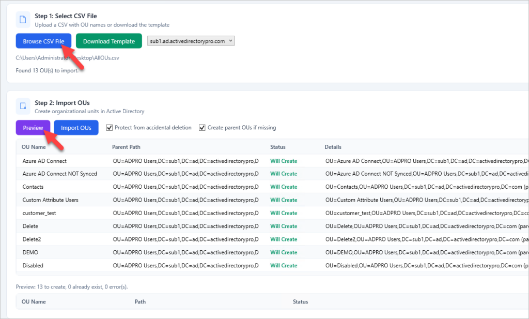Click the Import OUs button
529x319 pixels.
tap(76, 128)
